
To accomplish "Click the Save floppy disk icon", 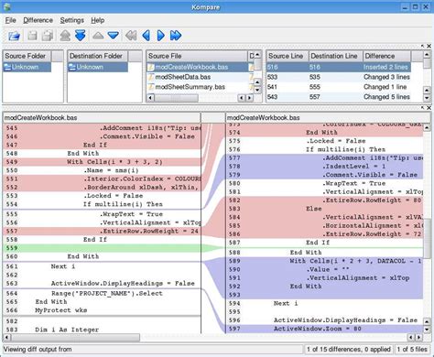I will pos(32,36).
